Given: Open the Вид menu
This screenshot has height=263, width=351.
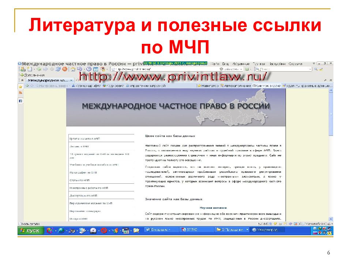Looking at the screenshot, I should pyautogui.click(x=226, y=64).
